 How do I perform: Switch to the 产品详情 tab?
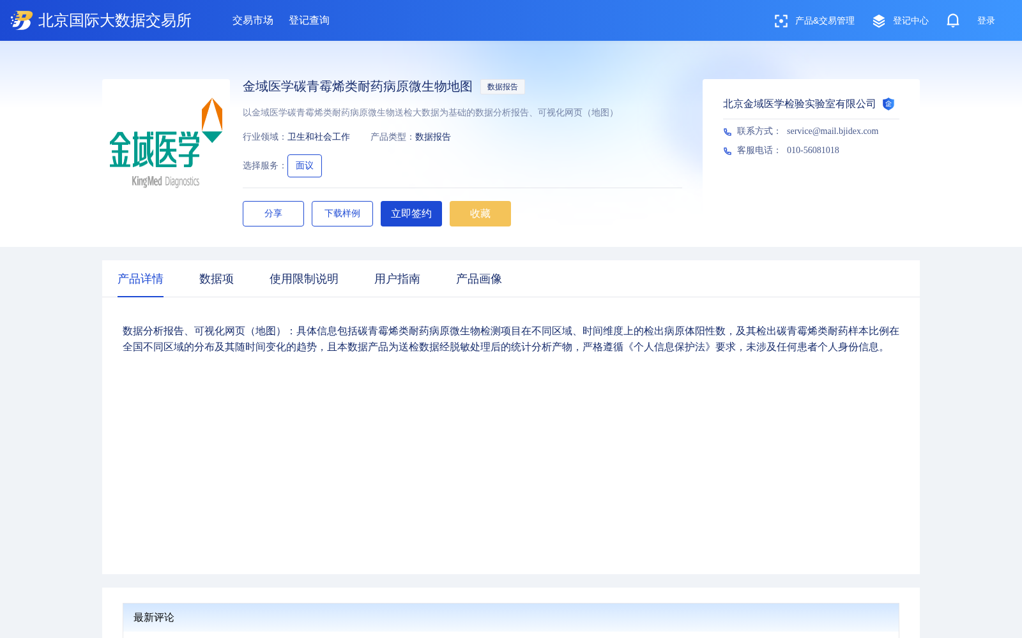point(141,279)
